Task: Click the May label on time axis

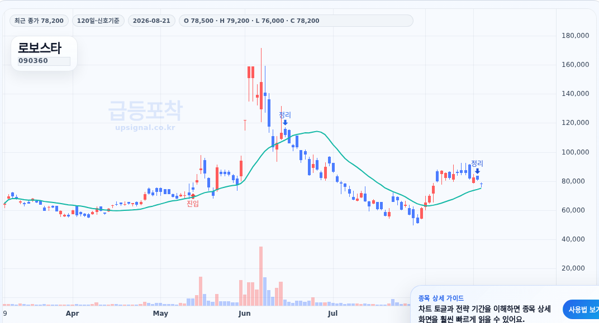Action: (x=160, y=314)
